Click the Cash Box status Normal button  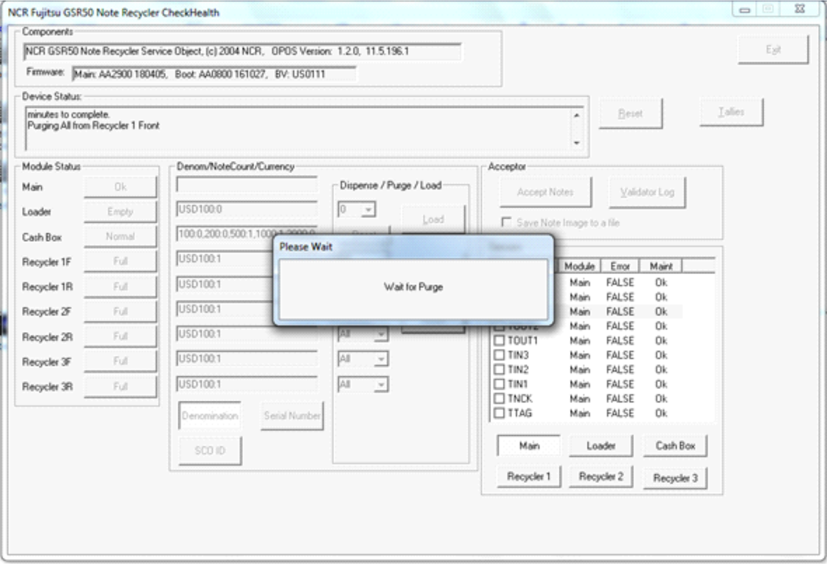point(120,236)
